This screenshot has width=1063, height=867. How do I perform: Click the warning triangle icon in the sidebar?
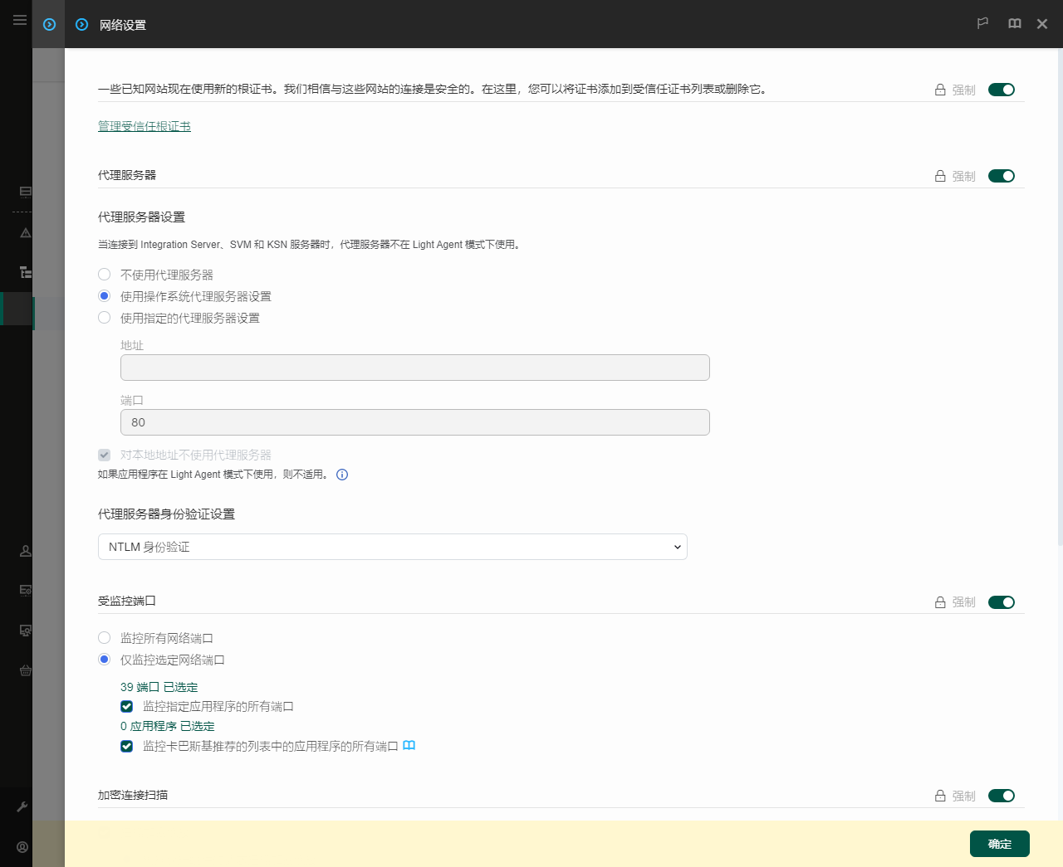click(x=26, y=233)
